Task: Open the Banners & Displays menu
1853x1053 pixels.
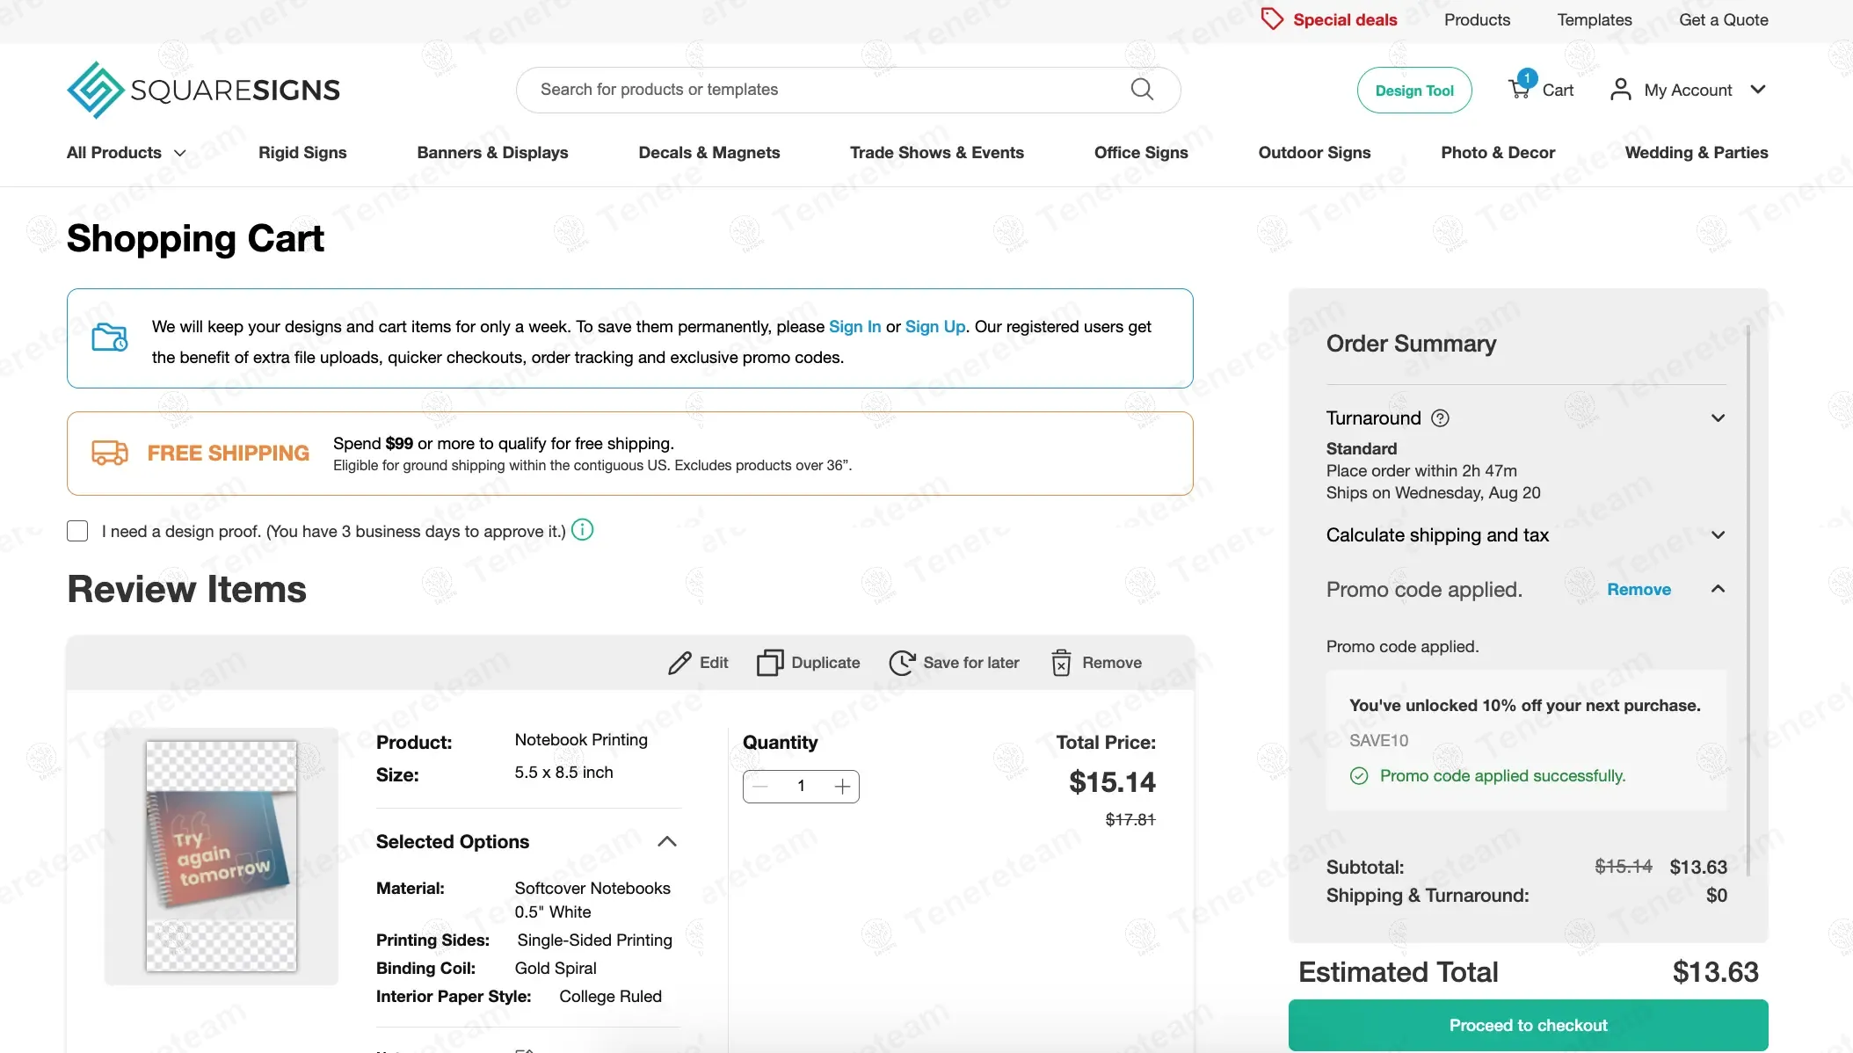Action: 492,153
